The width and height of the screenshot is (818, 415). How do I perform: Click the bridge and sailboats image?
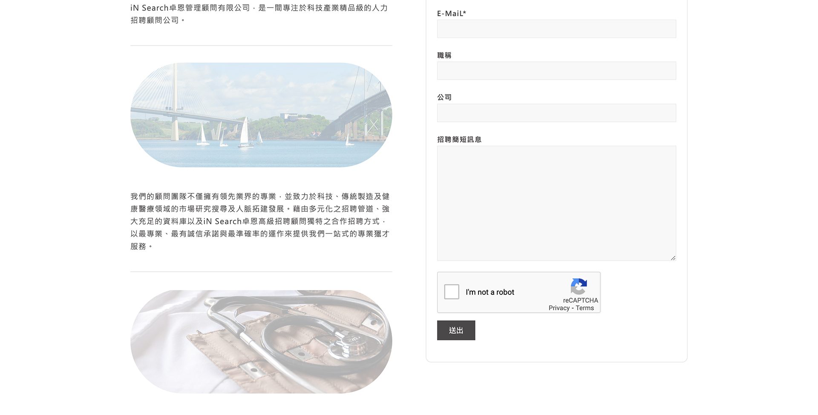pos(261,115)
